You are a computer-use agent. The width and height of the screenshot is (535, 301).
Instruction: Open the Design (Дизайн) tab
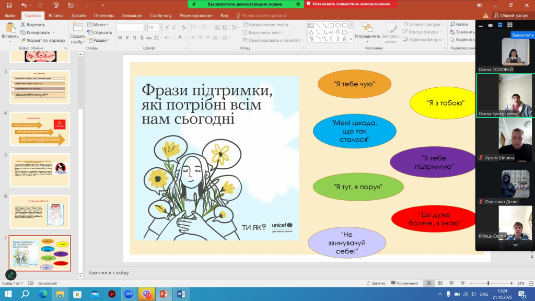coord(78,15)
